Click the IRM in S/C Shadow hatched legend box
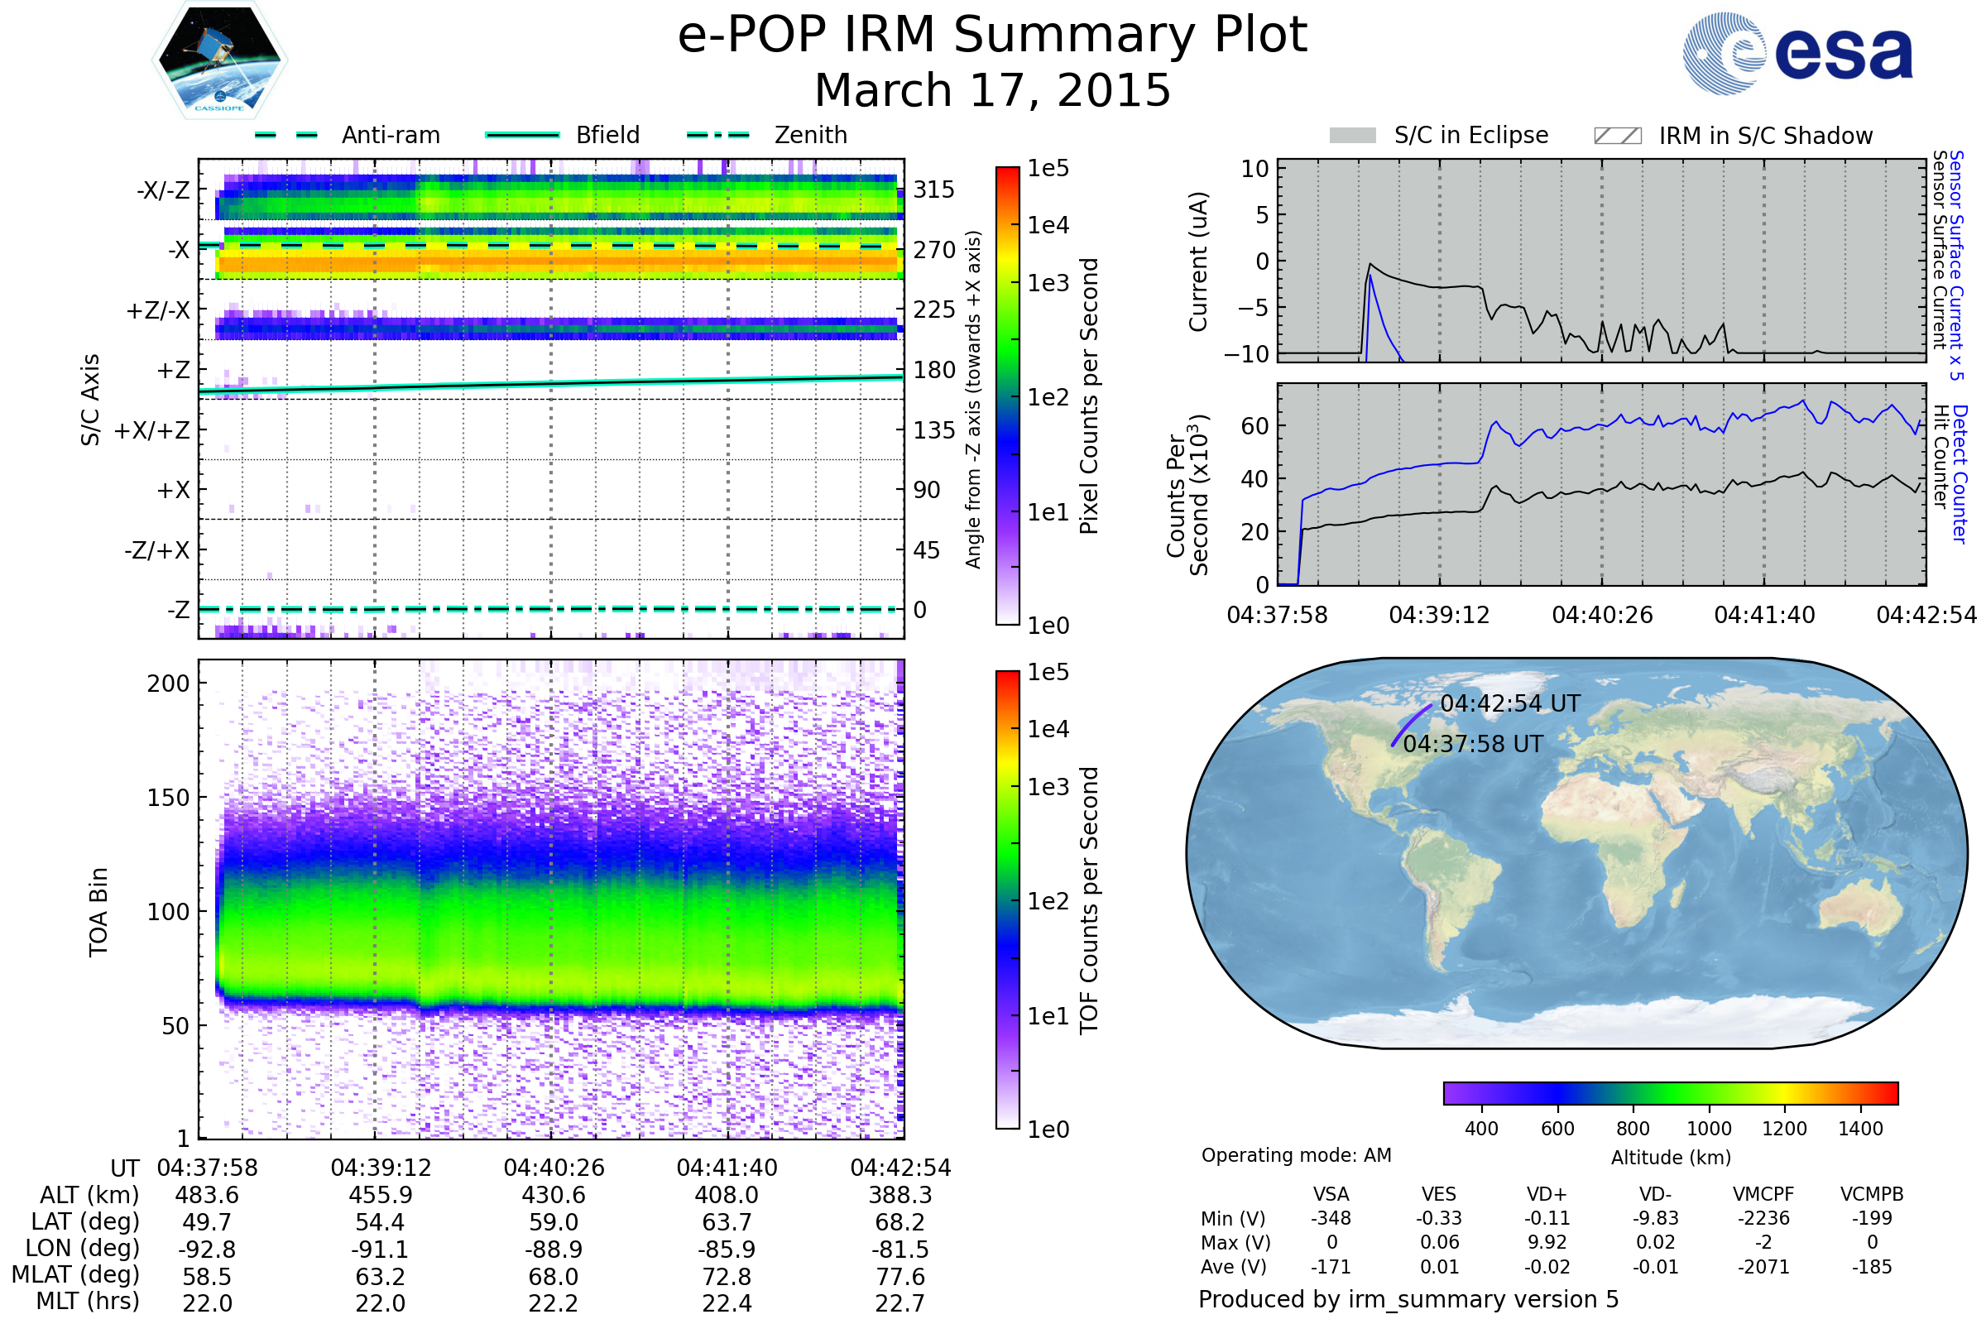The width and height of the screenshot is (1986, 1324). pos(1617,136)
